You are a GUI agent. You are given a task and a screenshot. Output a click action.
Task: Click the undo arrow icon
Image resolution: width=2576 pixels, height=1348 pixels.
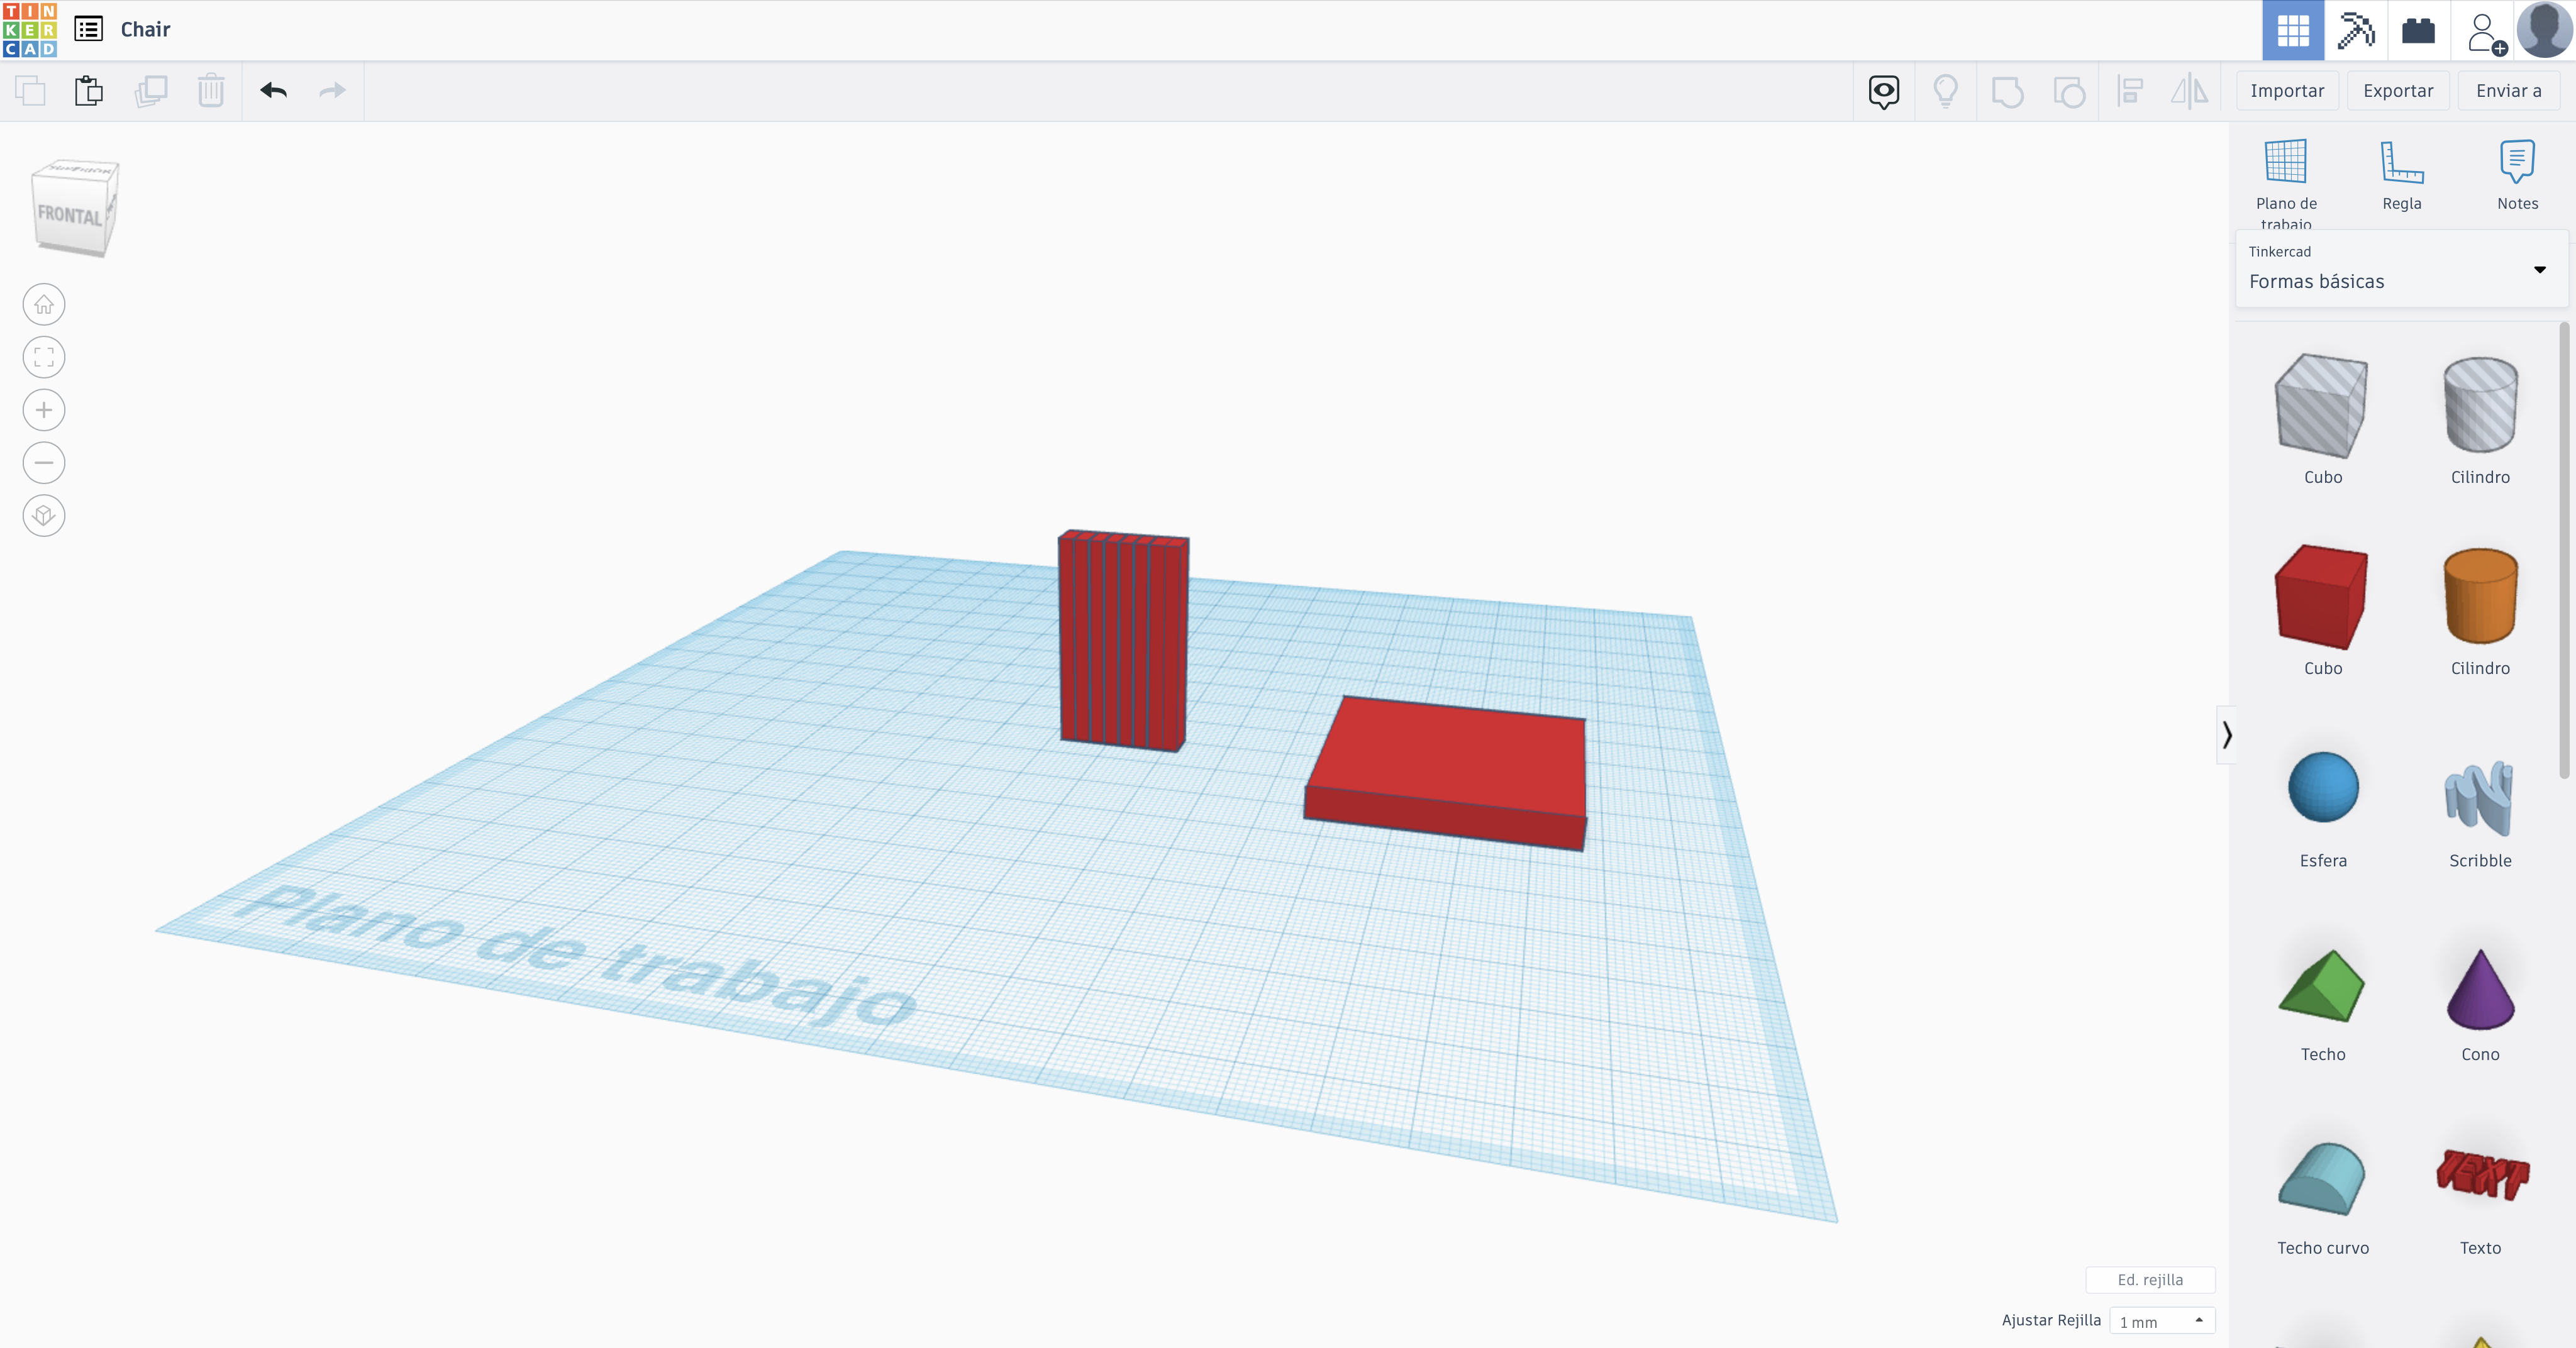272,91
